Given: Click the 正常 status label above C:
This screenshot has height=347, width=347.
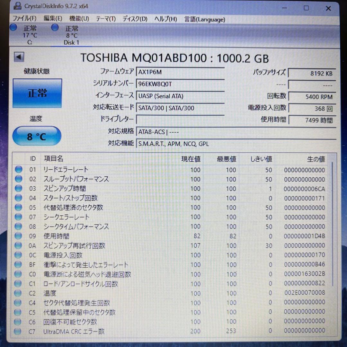Looking at the screenshot, I should pos(30,29).
